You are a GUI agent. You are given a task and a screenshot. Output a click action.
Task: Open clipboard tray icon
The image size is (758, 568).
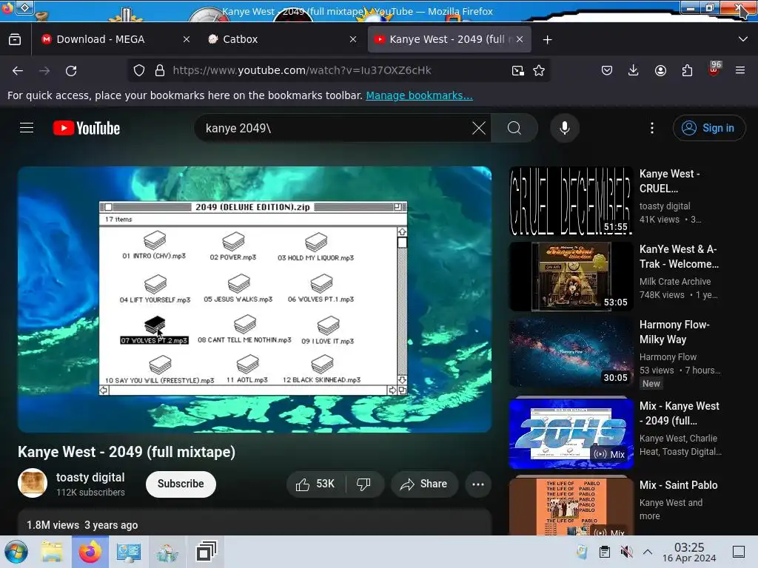[604, 552]
